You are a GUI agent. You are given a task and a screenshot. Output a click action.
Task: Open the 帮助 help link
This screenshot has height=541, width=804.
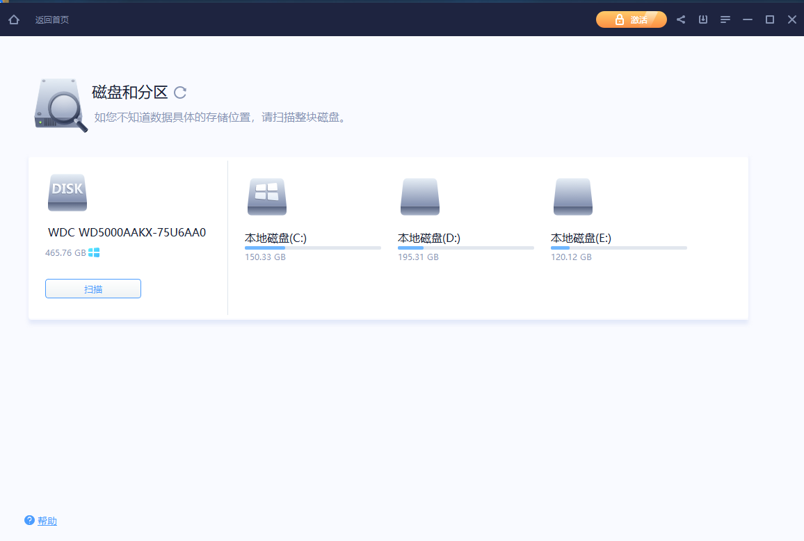(47, 521)
